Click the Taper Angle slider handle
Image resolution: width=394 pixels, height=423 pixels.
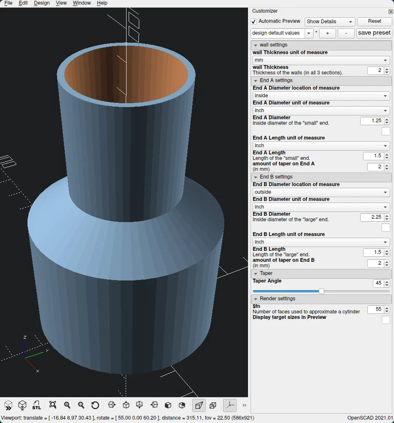[x=321, y=291]
